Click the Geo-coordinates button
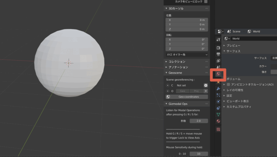 [187, 97]
